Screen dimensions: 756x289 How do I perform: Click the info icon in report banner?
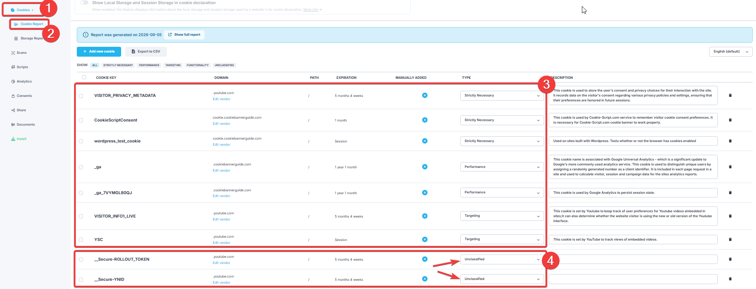85,35
